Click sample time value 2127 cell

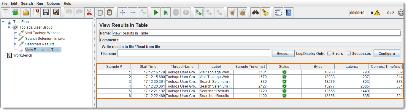[x=250, y=86]
